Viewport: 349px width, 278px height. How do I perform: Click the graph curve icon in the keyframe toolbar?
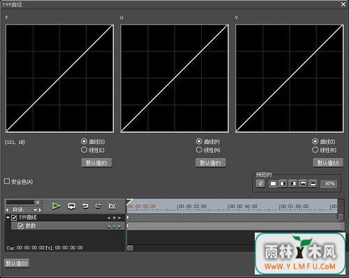(x=112, y=206)
